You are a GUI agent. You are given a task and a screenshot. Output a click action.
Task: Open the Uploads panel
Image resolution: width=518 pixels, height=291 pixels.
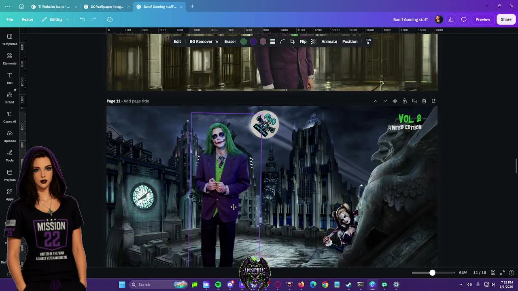pyautogui.click(x=10, y=137)
